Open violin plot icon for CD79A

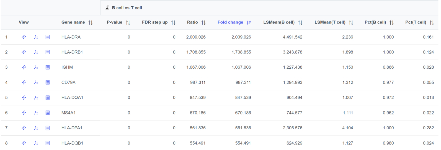(x=24, y=82)
